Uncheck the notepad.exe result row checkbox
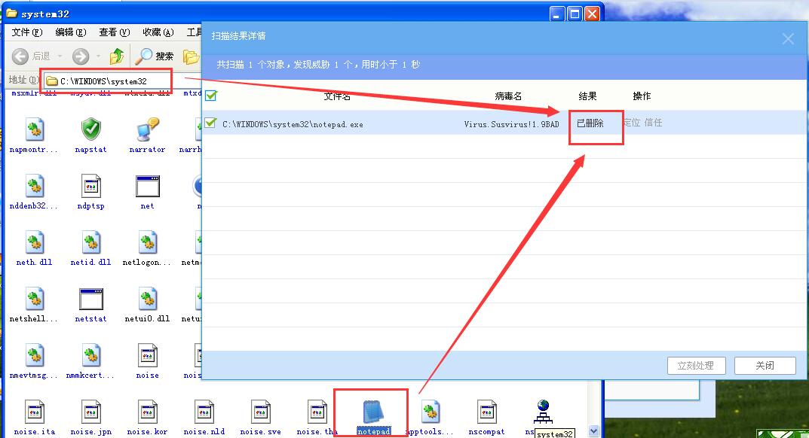This screenshot has height=438, width=809. click(210, 123)
